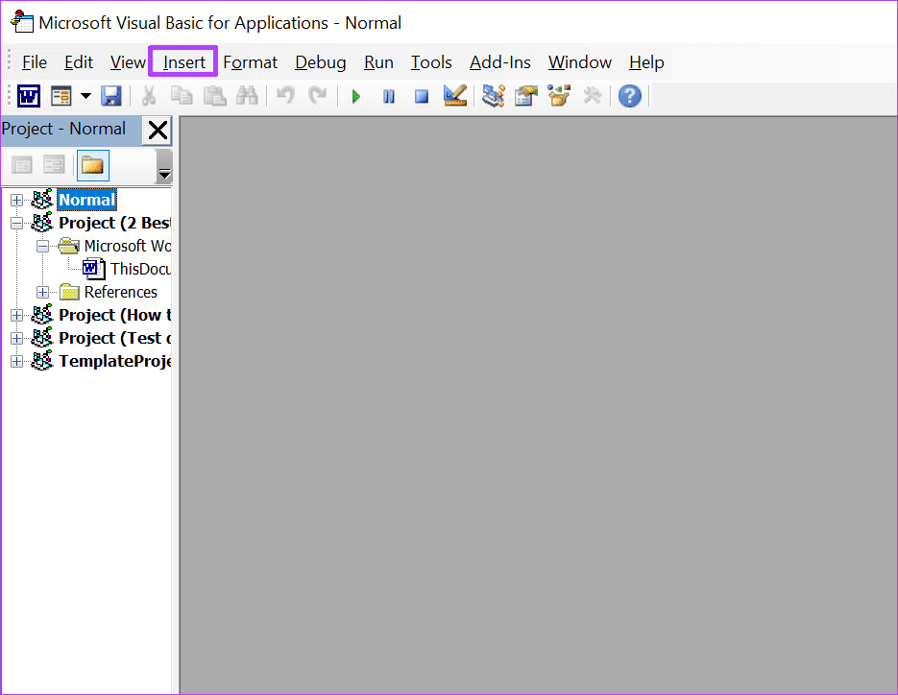Image resolution: width=898 pixels, height=695 pixels.
Task: Click the Find binoculars icon
Action: pos(248,96)
